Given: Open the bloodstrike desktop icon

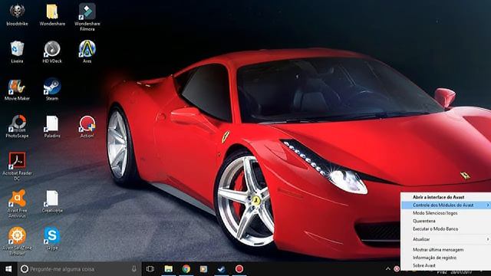Looking at the screenshot, I should click(x=17, y=15).
